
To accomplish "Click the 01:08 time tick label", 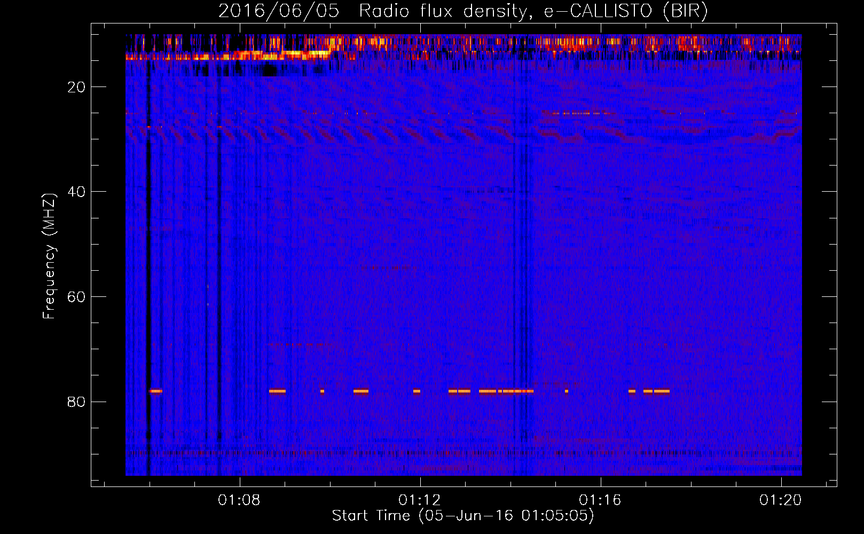I will coord(239,500).
